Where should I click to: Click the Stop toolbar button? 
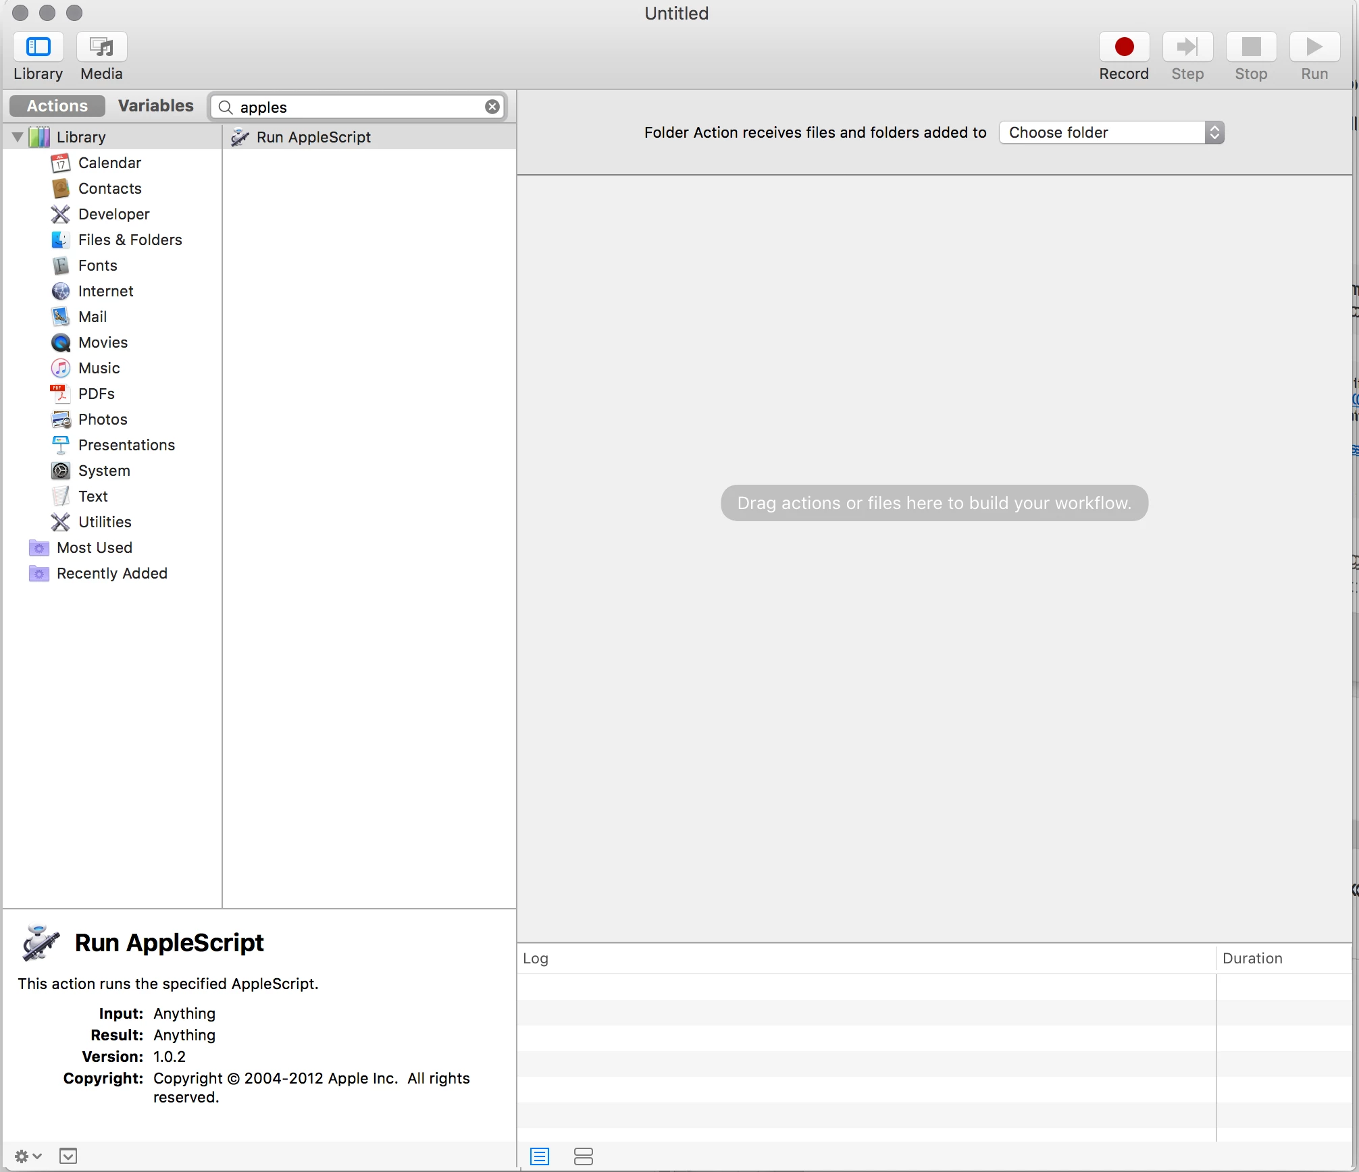click(1250, 47)
